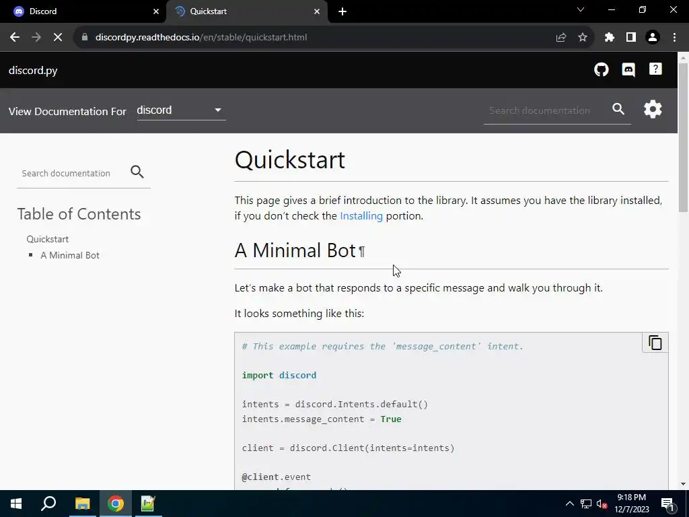Open the GitHub icon in docs header
This screenshot has height=517, width=689.
point(601,69)
